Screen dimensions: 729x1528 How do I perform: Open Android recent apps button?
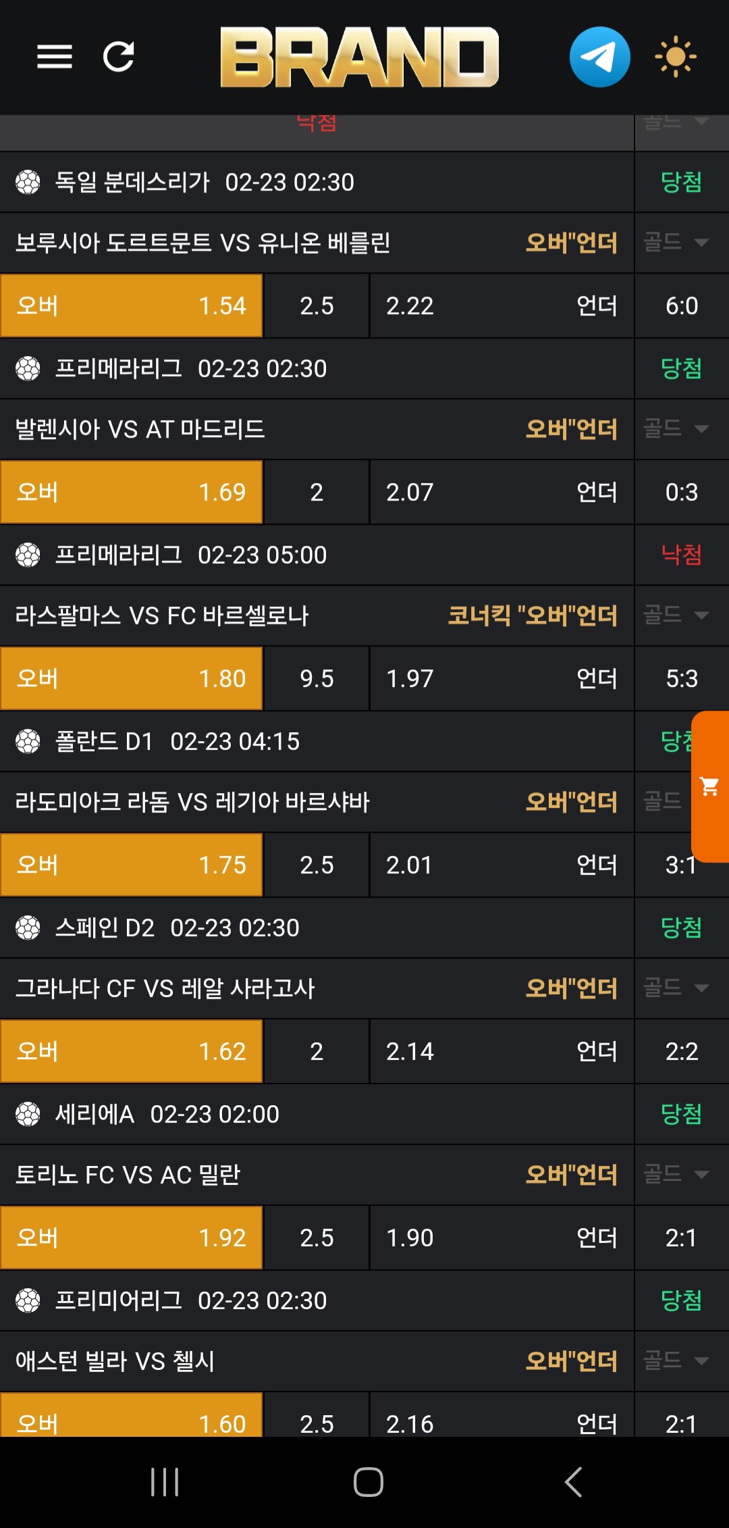pos(165,1482)
